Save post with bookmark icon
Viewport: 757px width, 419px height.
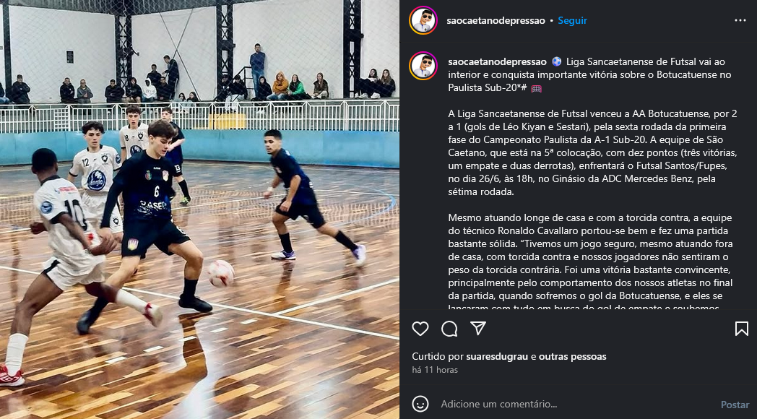point(742,329)
